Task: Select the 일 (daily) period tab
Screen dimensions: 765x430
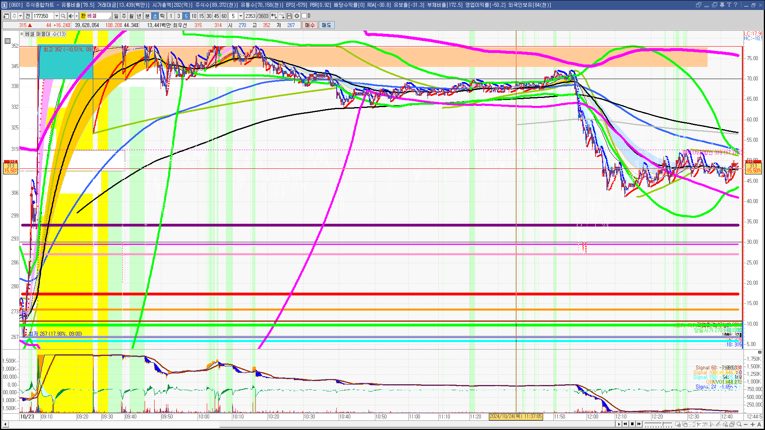Action: pyautogui.click(x=116, y=16)
